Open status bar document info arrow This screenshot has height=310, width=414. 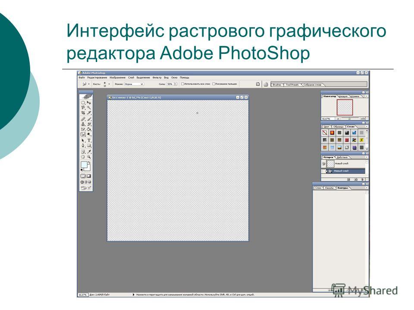coord(134,294)
